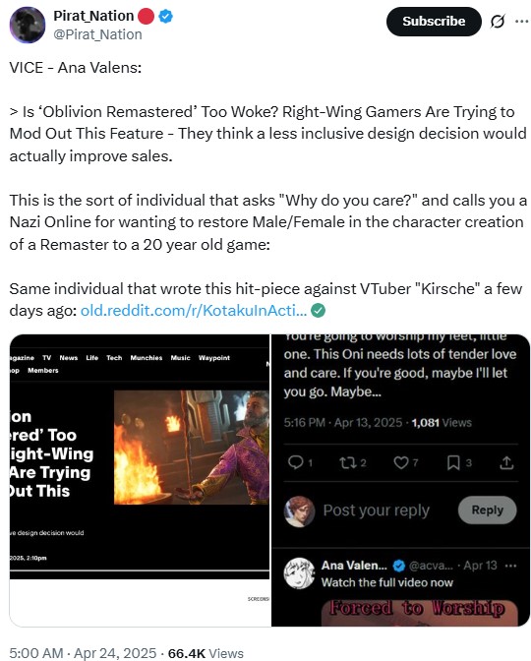Open more options on Ana Valens reply
Screen dimensions: 531x661
510,566
